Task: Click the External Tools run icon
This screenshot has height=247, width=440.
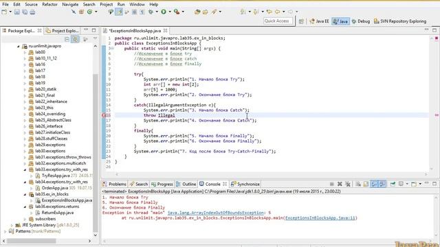Action: click(x=177, y=12)
